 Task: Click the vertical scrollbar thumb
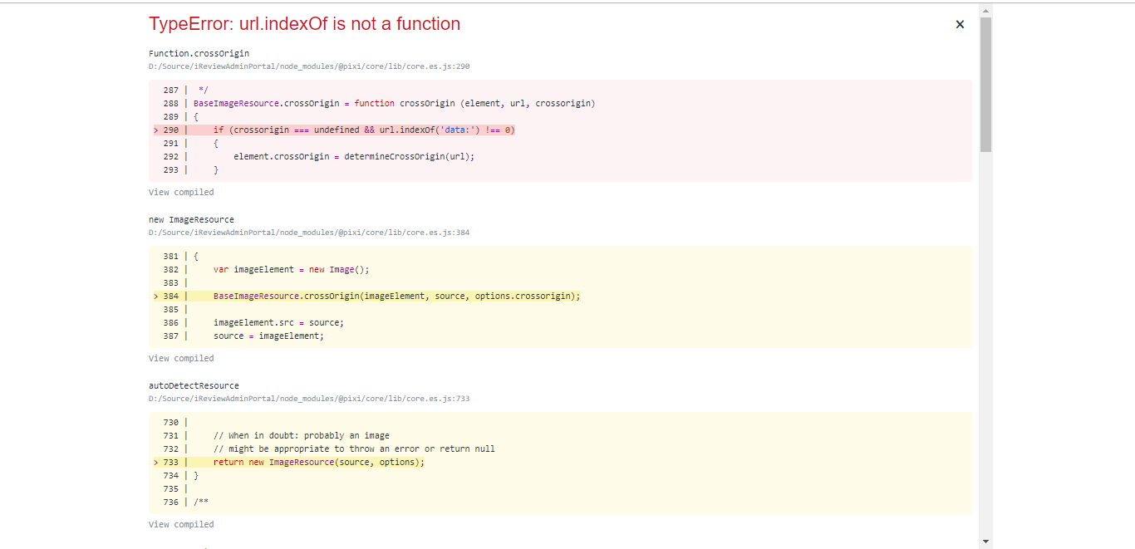[x=985, y=83]
